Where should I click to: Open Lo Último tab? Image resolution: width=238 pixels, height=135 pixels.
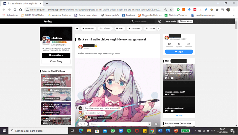tap(105, 28)
